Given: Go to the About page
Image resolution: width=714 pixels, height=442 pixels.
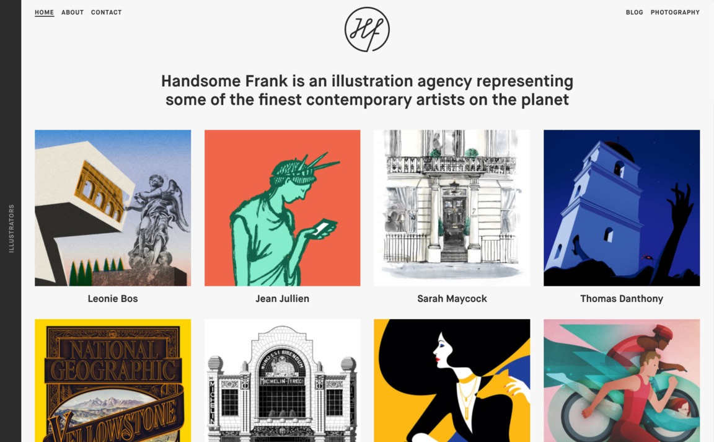Looking at the screenshot, I should point(73,12).
